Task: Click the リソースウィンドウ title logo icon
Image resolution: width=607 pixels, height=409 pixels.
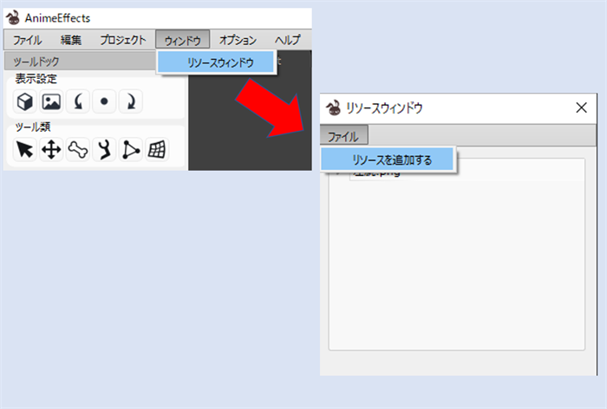Action: tap(333, 107)
